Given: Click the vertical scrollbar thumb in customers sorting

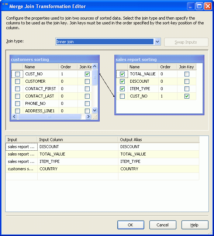Looking at the screenshot, I should tap(94, 77).
